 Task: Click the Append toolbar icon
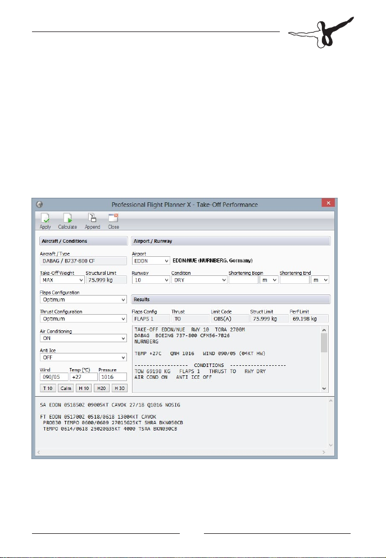pyautogui.click(x=92, y=221)
